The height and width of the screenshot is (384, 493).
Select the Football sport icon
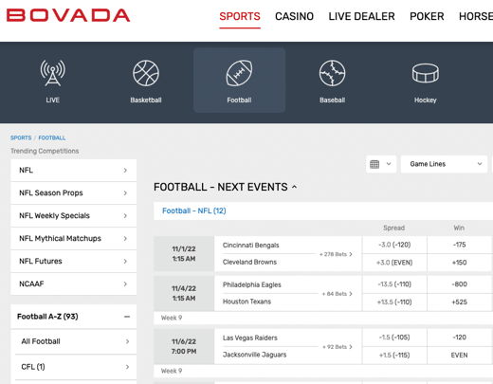tap(239, 73)
